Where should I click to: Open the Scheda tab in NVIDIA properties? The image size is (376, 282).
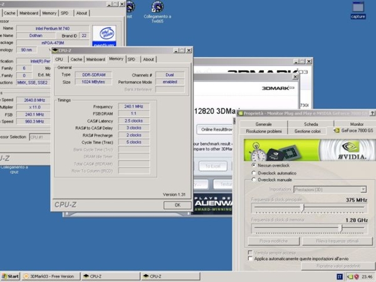pos(311,124)
